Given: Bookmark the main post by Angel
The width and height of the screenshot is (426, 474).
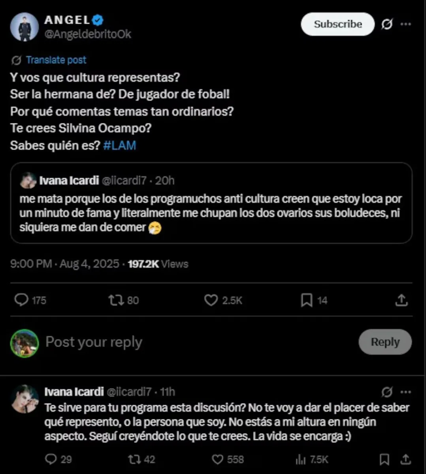Looking at the screenshot, I should [x=307, y=300].
